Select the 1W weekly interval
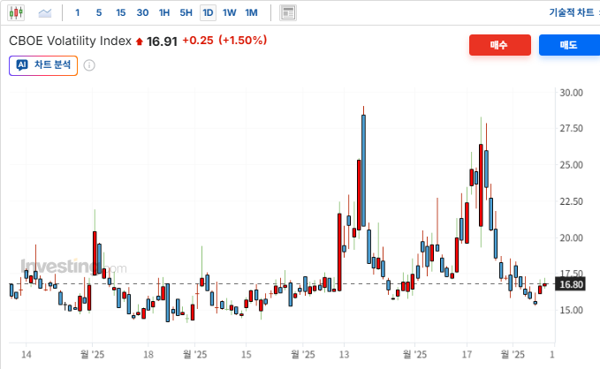 pos(229,12)
